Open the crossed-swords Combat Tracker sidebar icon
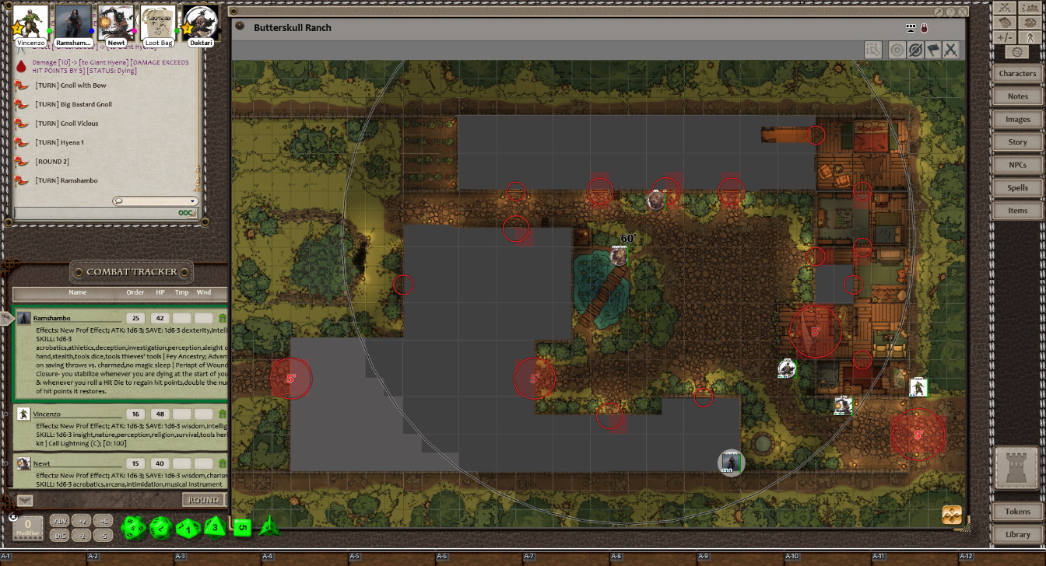 (x=1005, y=7)
